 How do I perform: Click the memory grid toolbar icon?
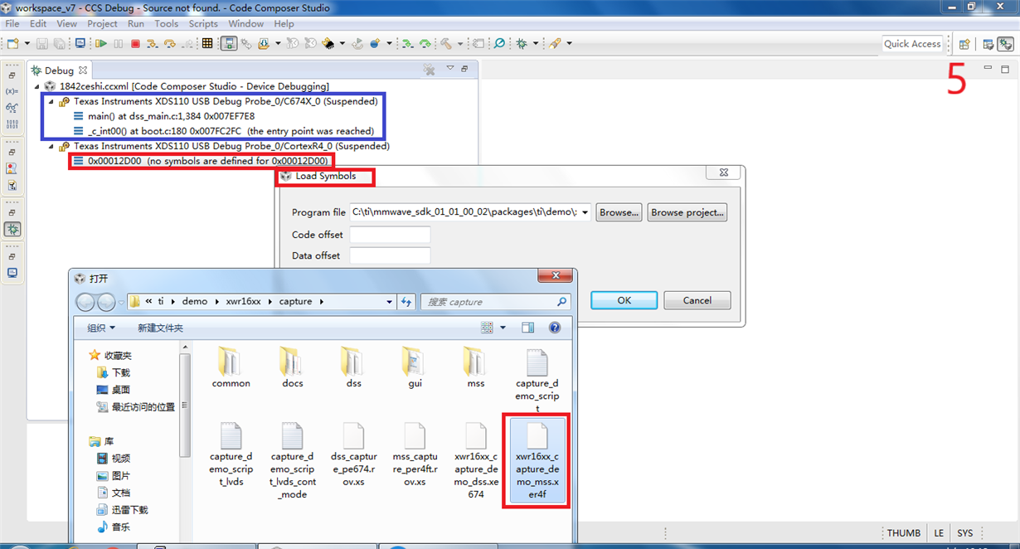(206, 43)
